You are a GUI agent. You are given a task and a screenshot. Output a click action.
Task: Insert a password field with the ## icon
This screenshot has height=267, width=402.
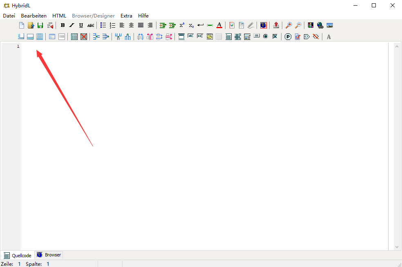click(x=200, y=36)
